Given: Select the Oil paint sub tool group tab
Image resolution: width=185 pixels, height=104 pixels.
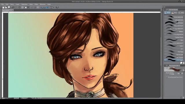Looking at the screenshot, I should click(174, 13).
